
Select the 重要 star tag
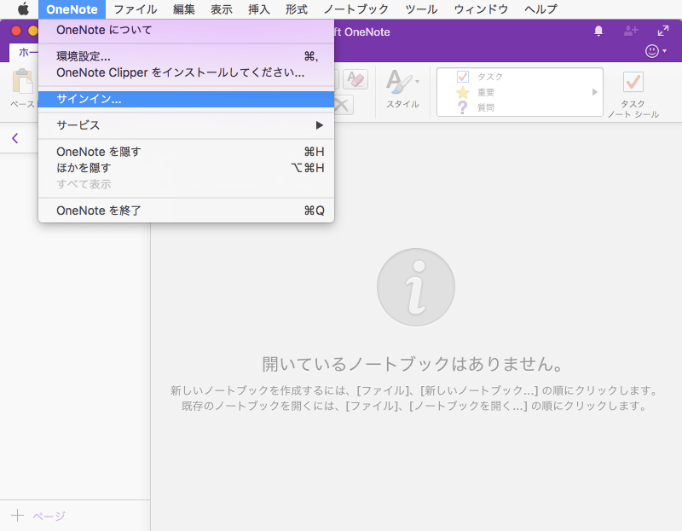click(475, 92)
